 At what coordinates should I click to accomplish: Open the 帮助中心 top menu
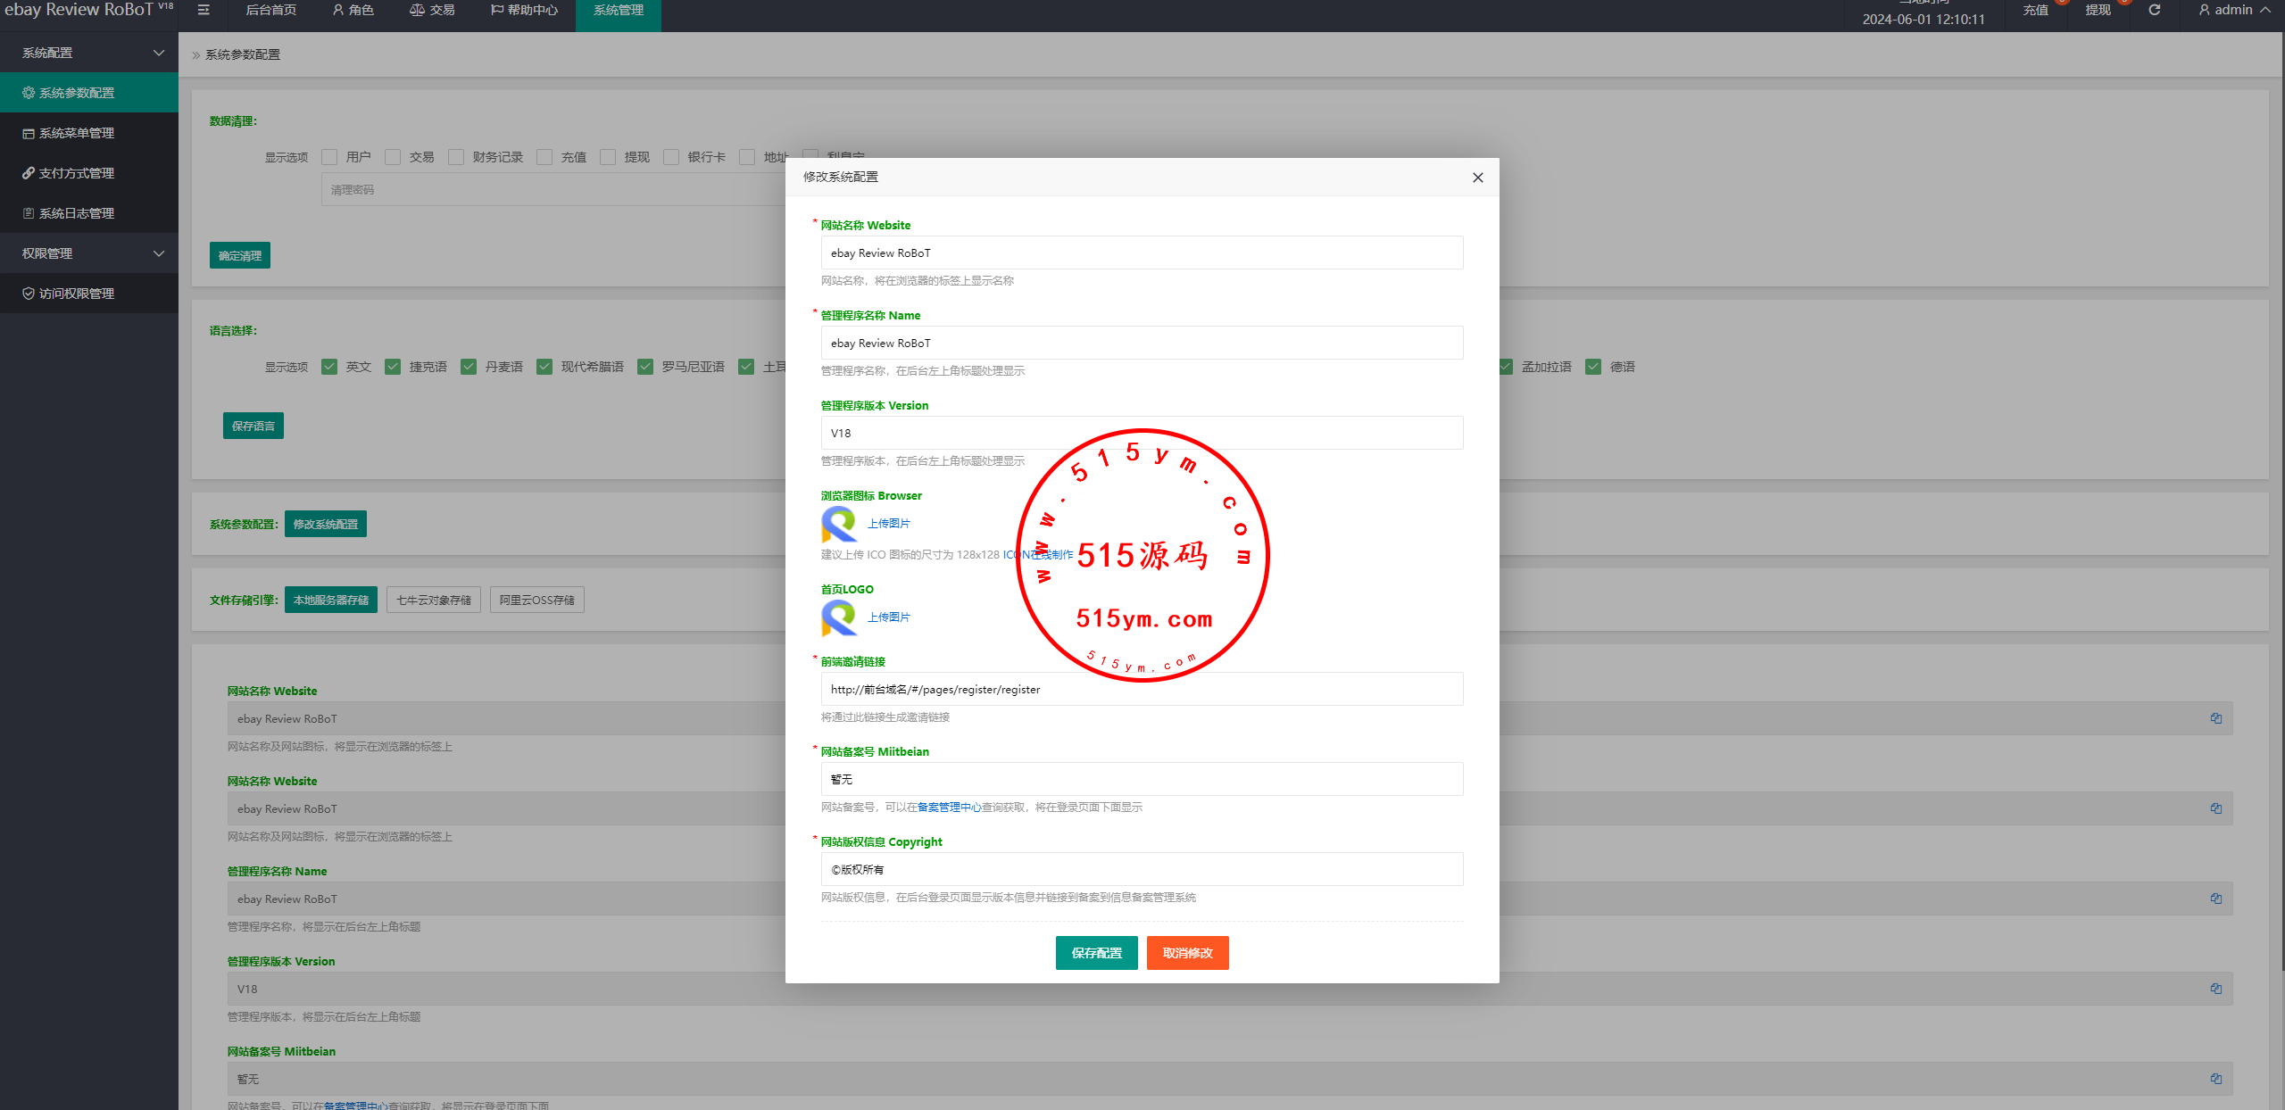click(x=525, y=10)
